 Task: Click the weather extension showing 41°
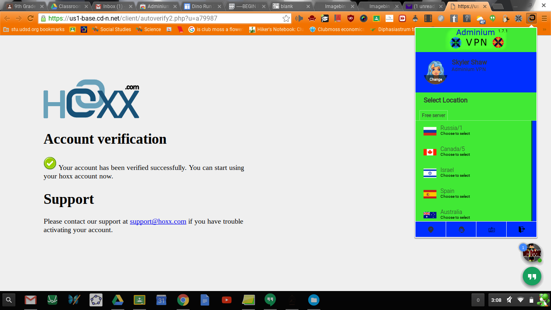coord(480,19)
